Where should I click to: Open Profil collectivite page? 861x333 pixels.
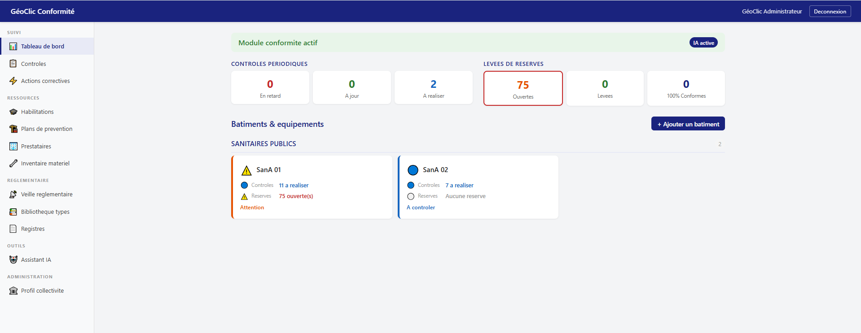[x=42, y=291]
